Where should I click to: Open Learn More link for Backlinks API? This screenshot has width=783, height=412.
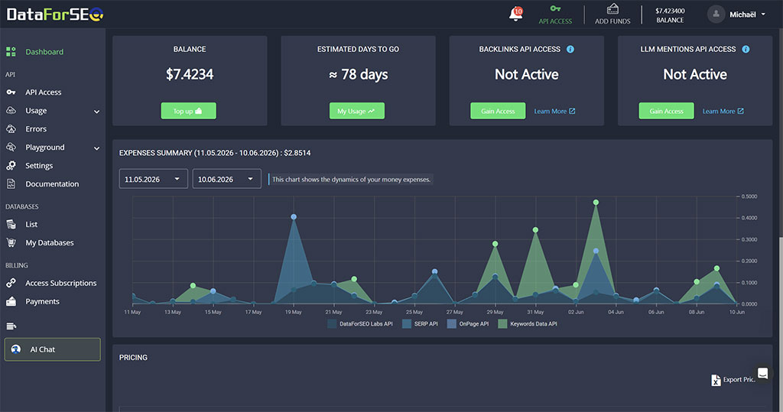pos(554,111)
